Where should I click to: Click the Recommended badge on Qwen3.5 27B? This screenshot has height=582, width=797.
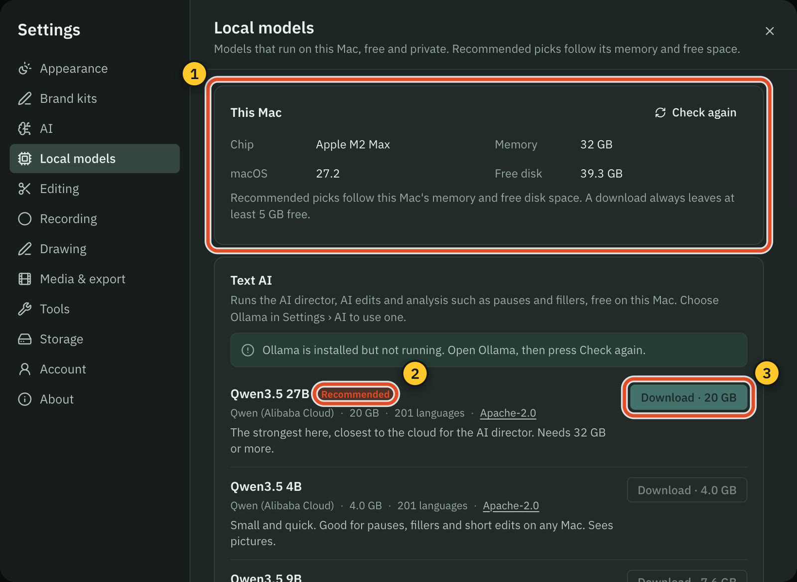click(x=356, y=394)
